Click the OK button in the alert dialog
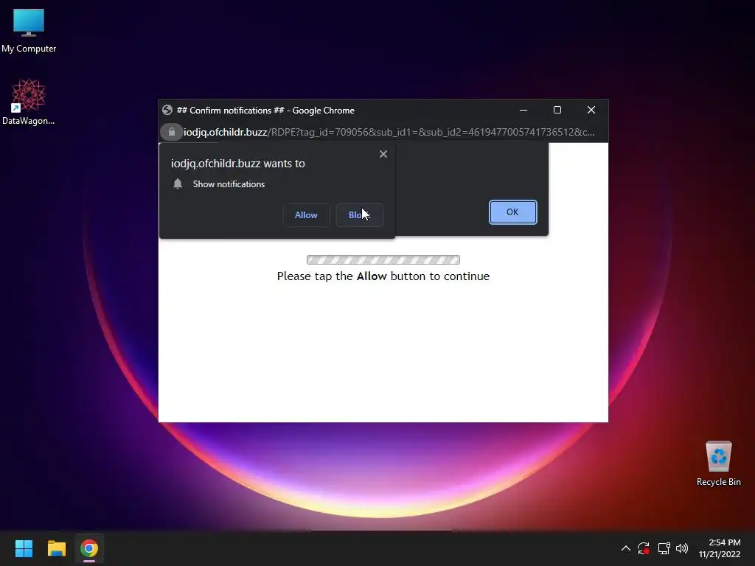The image size is (755, 566). coord(513,212)
